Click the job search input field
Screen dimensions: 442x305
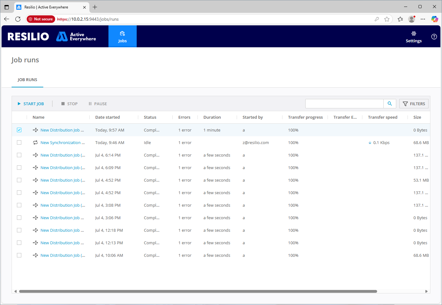point(344,104)
